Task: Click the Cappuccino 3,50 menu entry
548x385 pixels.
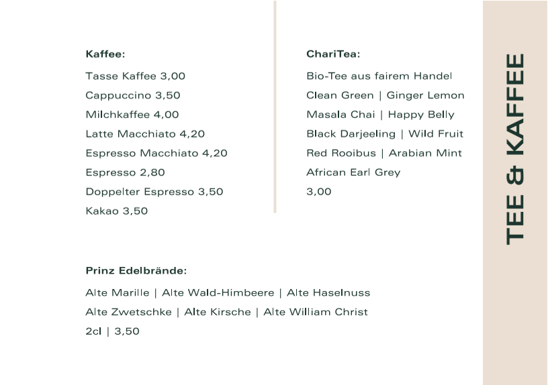Action: tap(133, 95)
